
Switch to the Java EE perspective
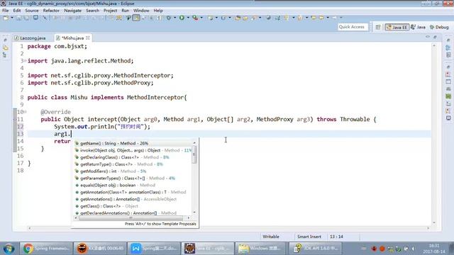click(397, 27)
